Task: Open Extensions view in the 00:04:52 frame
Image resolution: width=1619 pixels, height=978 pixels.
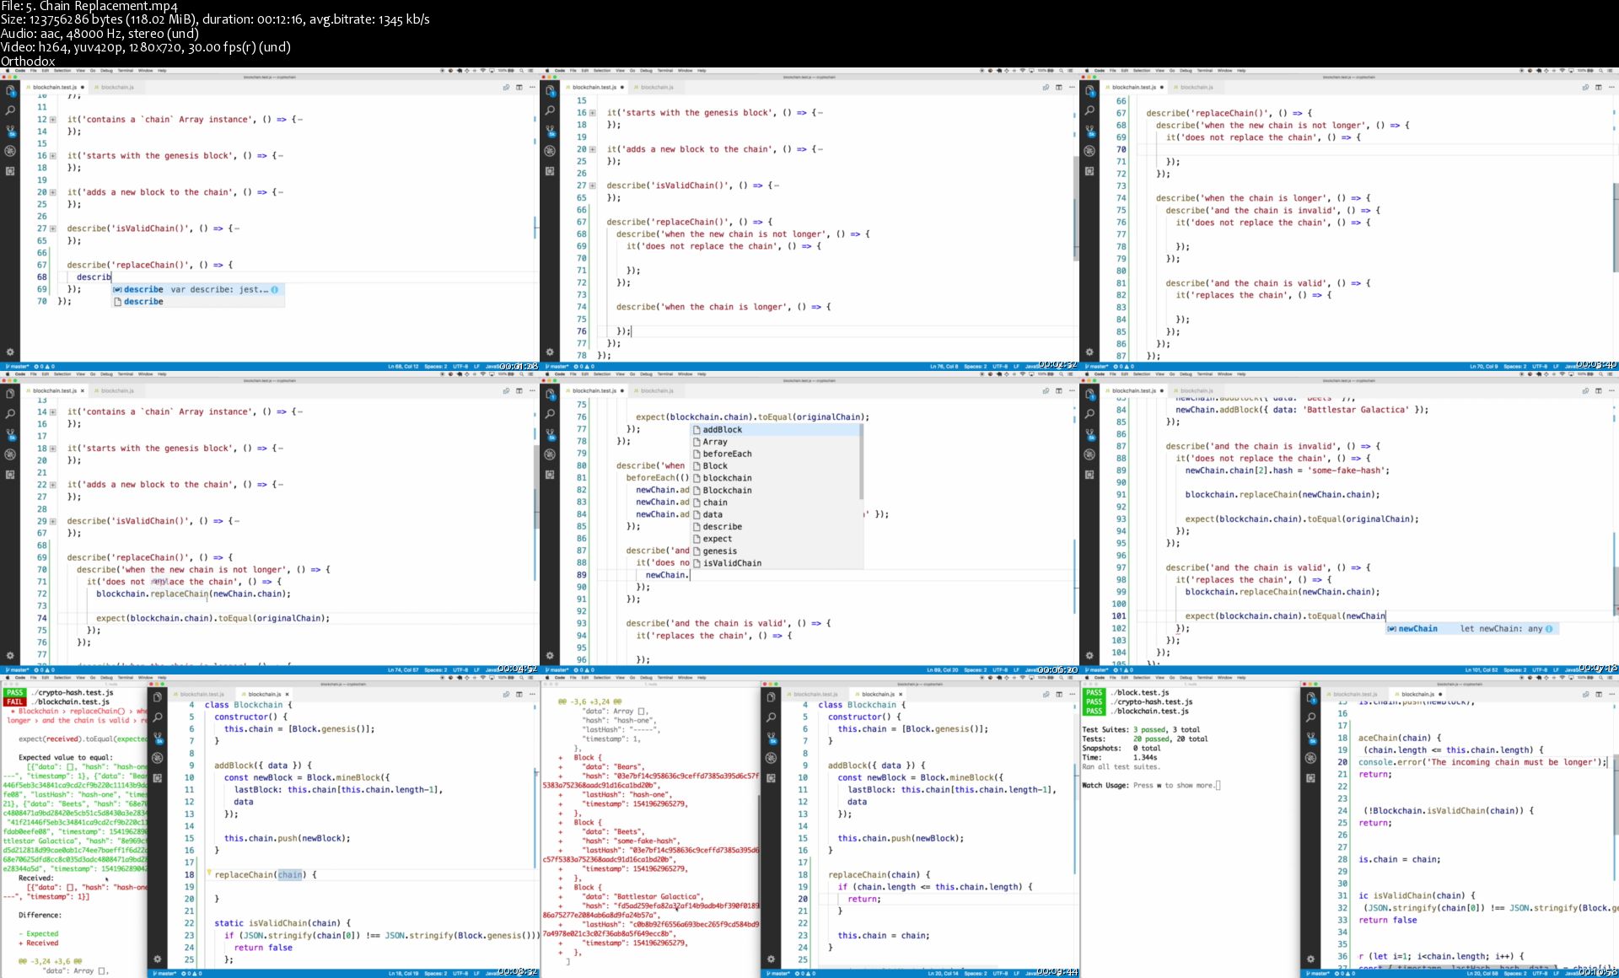Action: [x=10, y=475]
